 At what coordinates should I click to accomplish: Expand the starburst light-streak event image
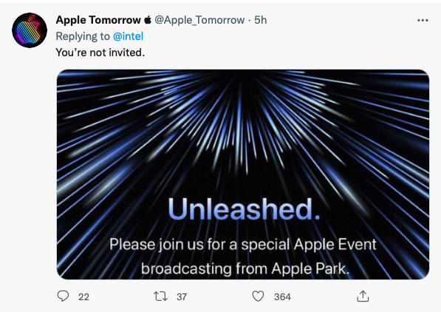(243, 174)
